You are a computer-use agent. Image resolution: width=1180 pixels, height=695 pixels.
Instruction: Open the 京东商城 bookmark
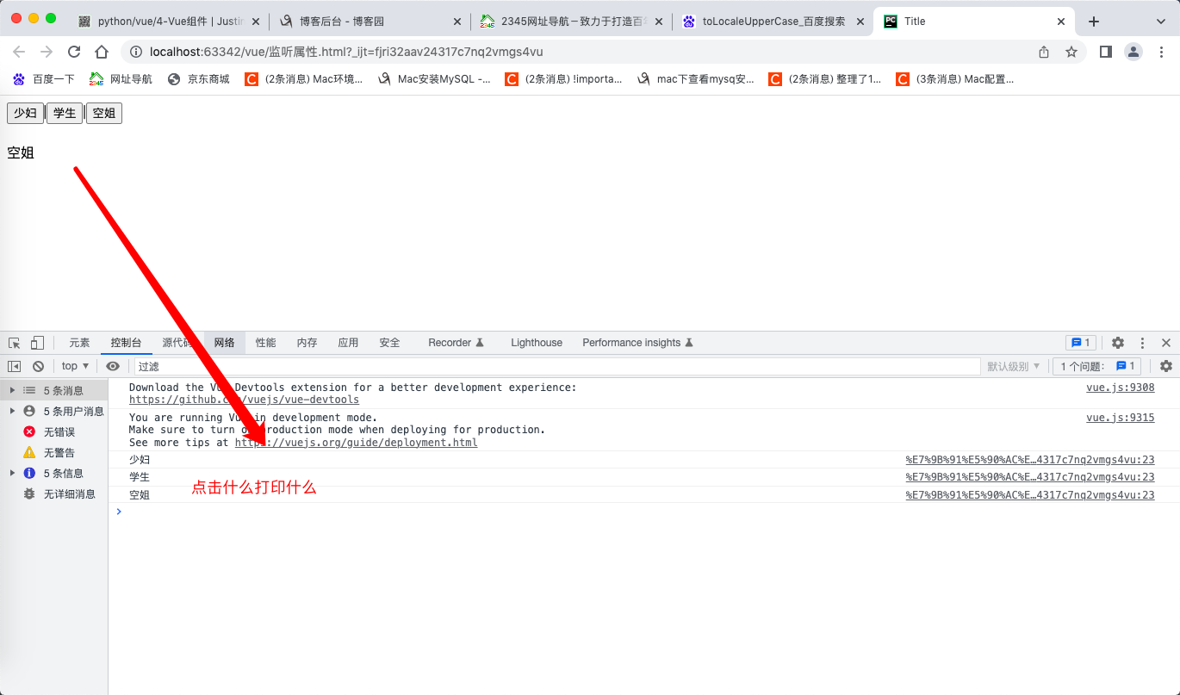[x=199, y=79]
